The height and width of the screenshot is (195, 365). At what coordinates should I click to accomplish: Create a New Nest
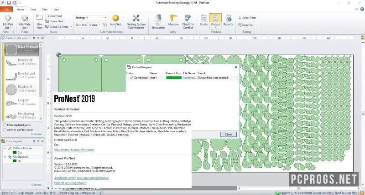(x=39, y=22)
